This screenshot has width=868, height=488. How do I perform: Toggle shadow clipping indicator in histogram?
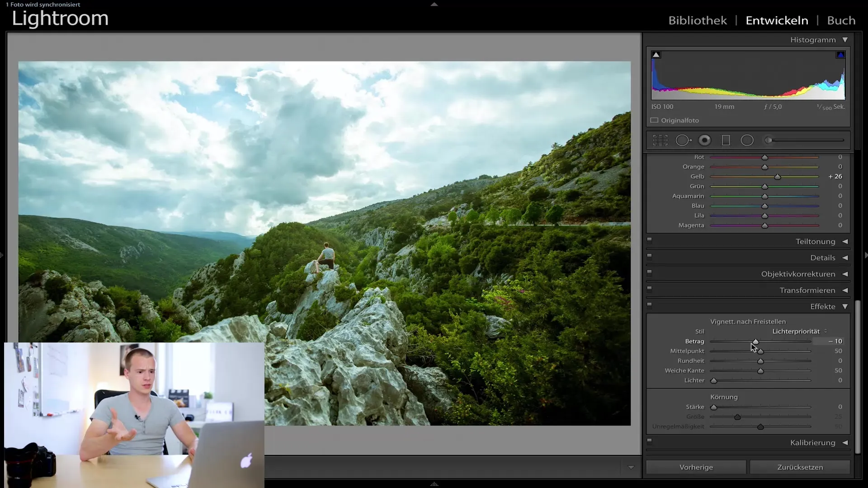tap(656, 55)
